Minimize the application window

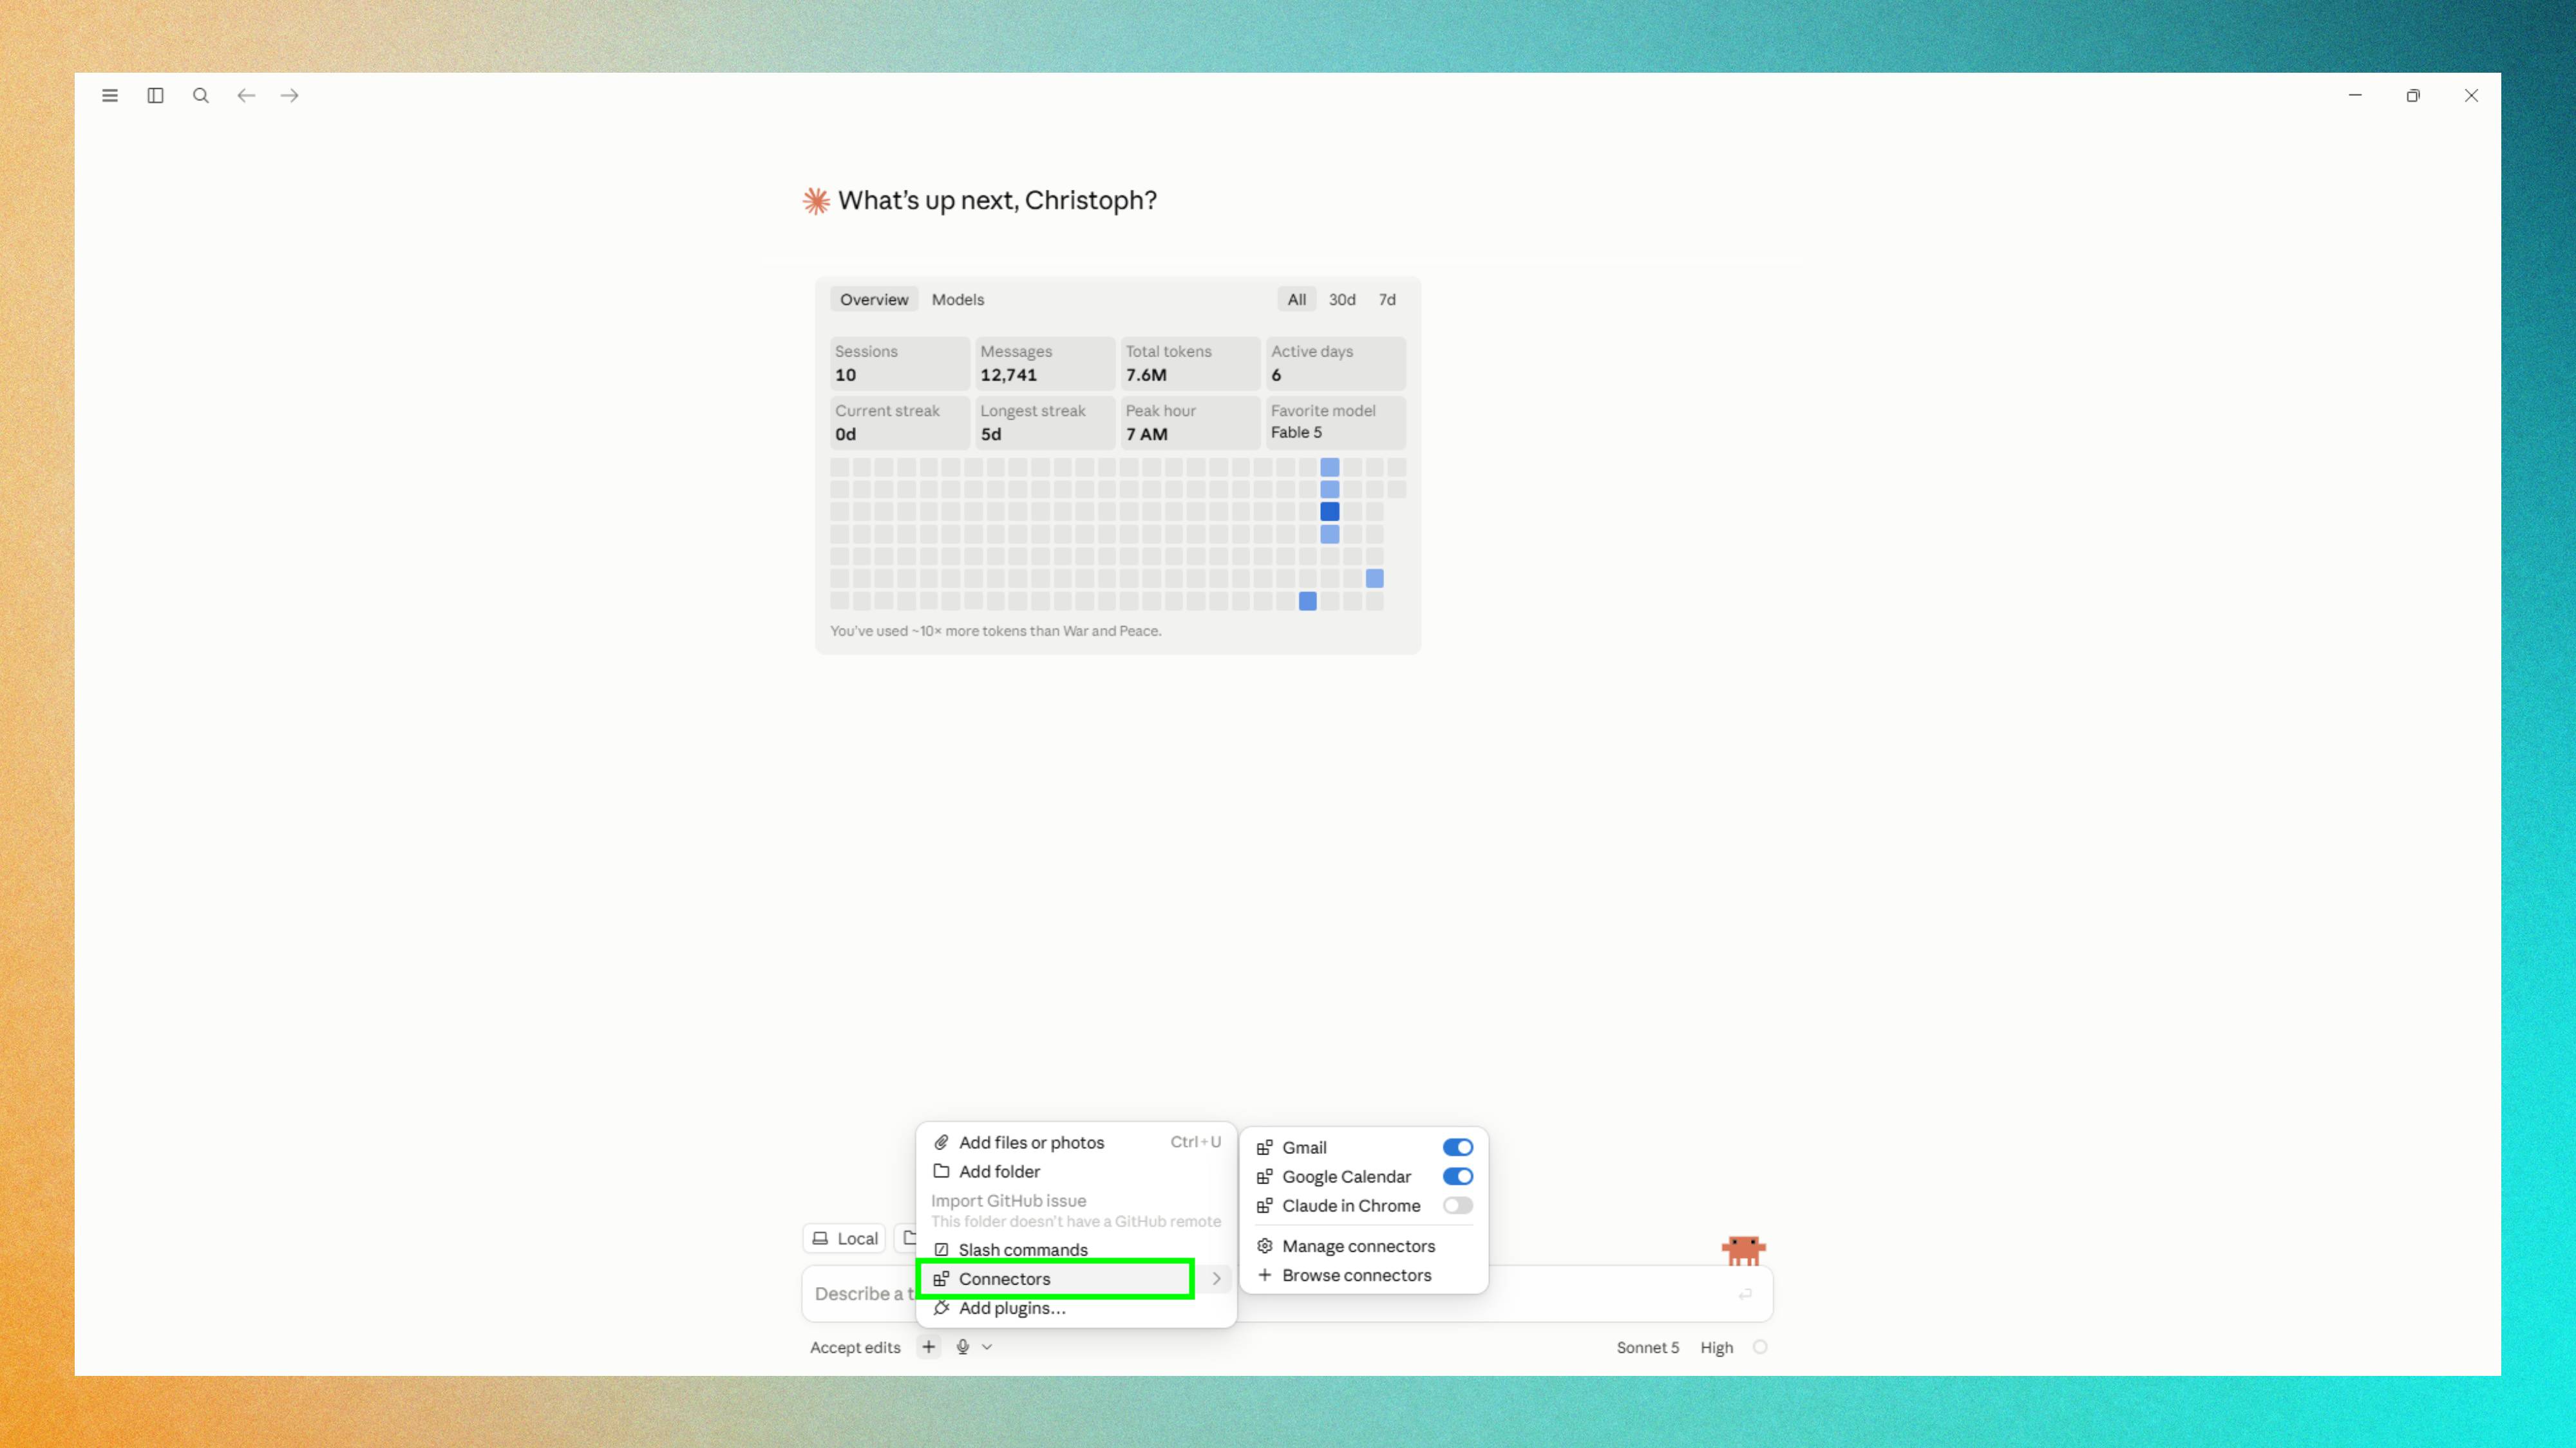click(2355, 96)
